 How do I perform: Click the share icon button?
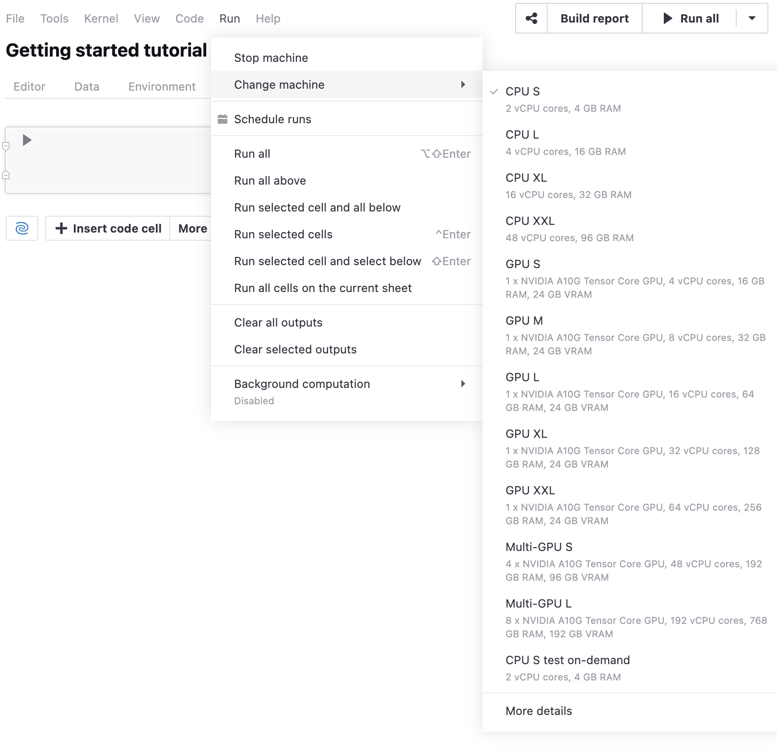coord(531,19)
